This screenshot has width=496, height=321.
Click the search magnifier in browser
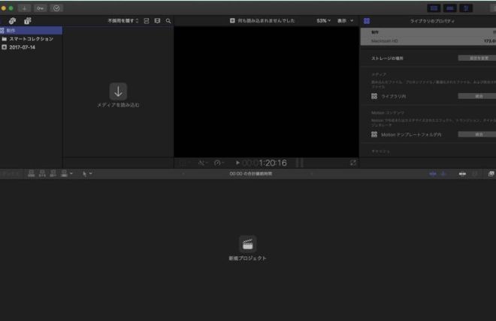(168, 21)
